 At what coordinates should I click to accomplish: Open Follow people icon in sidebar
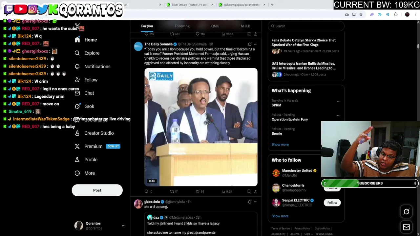(x=77, y=80)
